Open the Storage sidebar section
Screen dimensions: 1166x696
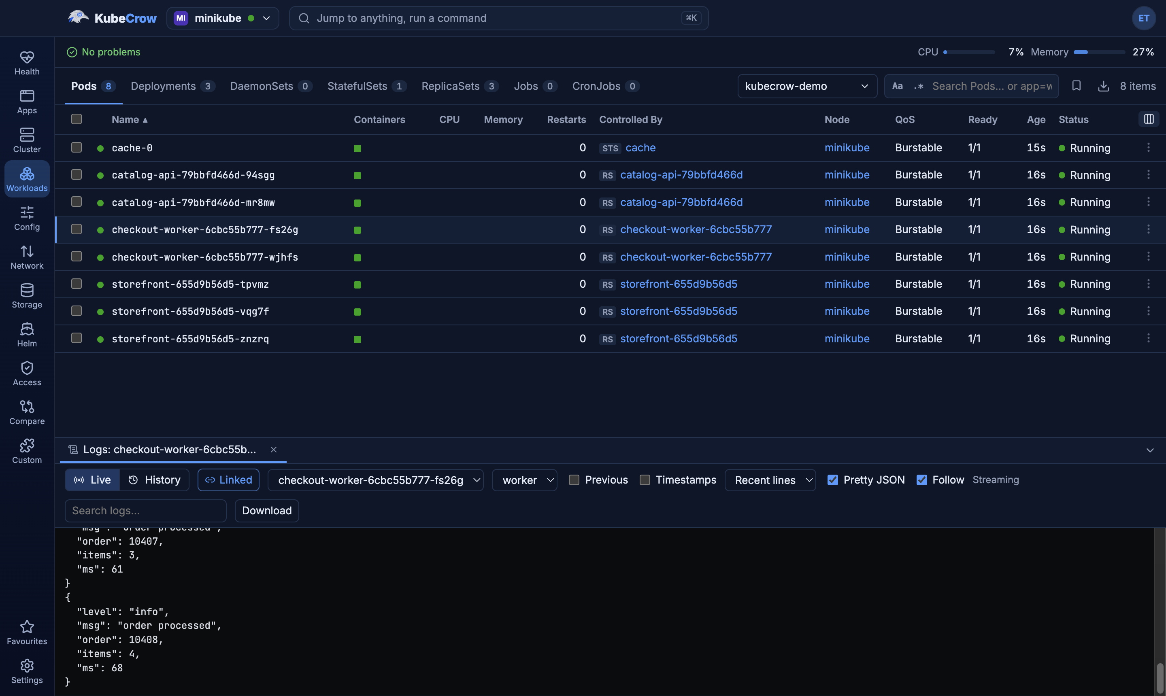[27, 296]
